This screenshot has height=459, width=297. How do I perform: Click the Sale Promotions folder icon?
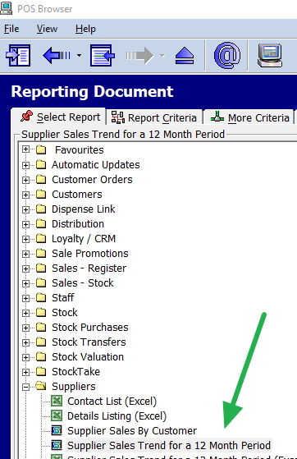click(41, 253)
